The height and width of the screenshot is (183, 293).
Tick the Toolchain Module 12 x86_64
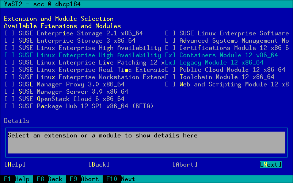pos(171,77)
